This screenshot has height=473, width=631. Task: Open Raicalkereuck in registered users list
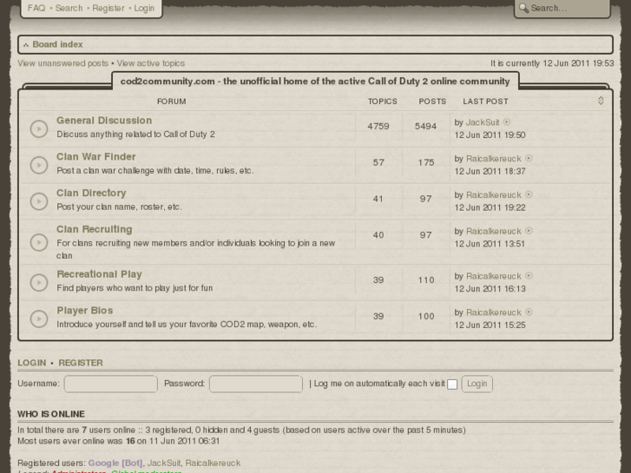(x=213, y=463)
